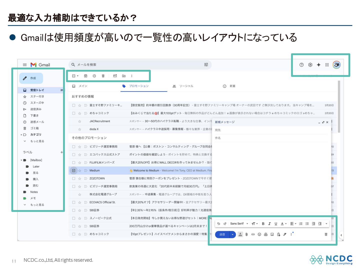Insert a link in the message
Screen dimensions: 360x270
point(253,234)
